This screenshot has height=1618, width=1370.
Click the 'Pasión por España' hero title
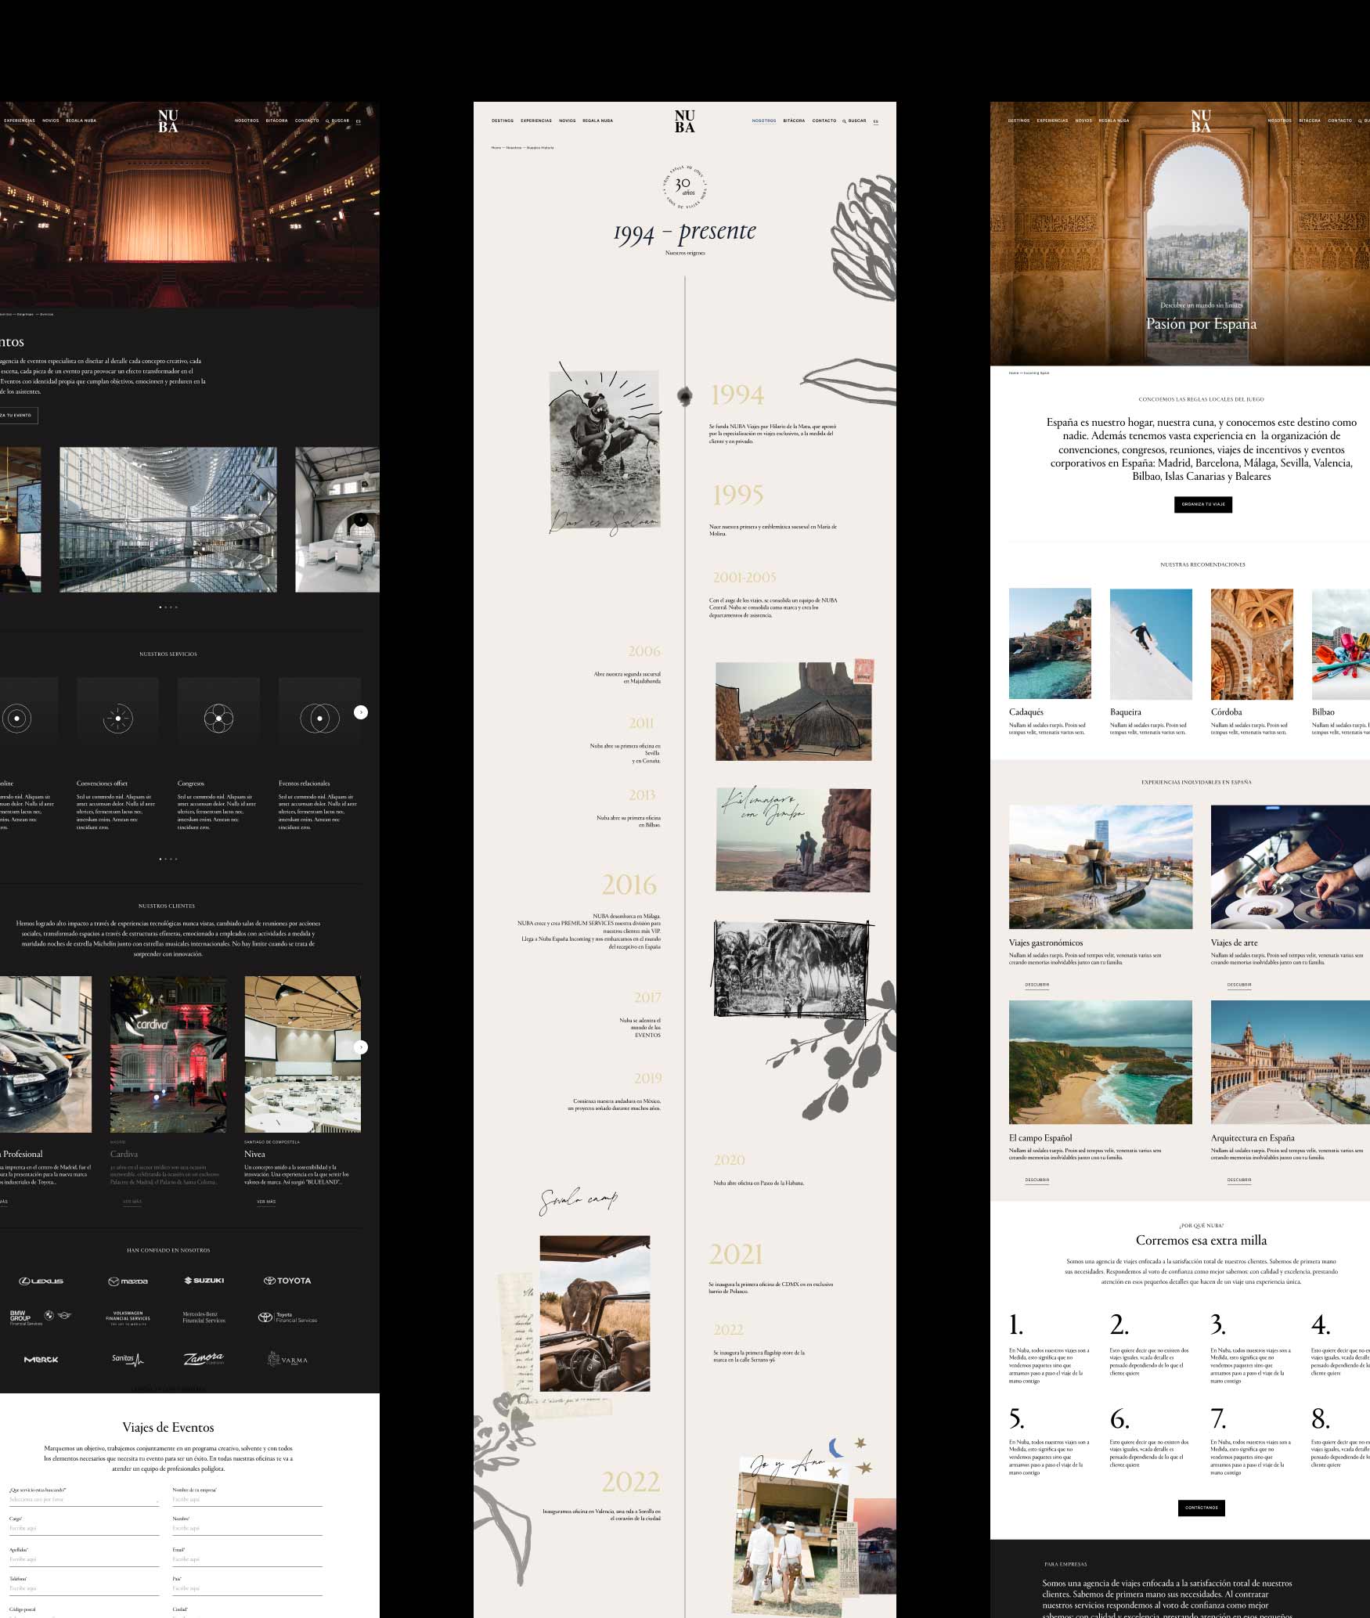coord(1201,324)
